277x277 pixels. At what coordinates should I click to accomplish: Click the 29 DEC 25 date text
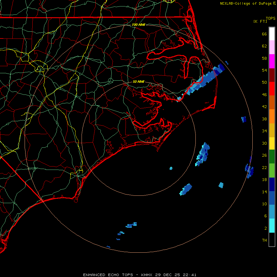point(167,275)
